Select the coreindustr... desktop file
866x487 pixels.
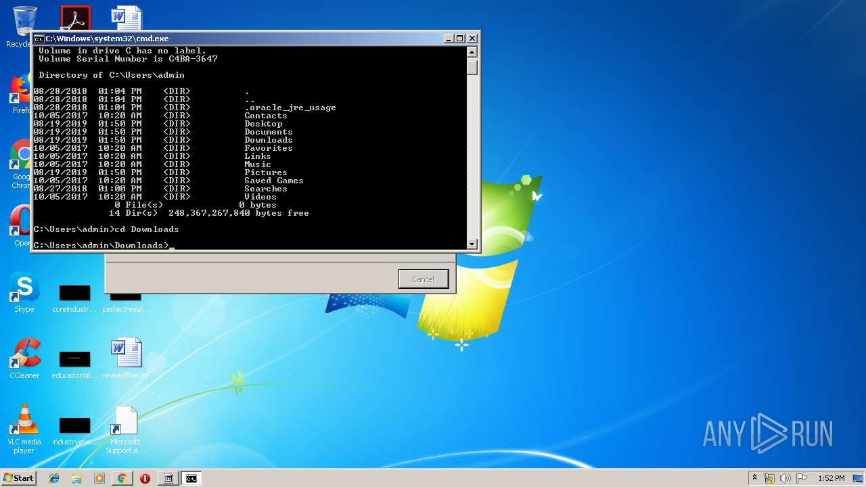(x=74, y=299)
